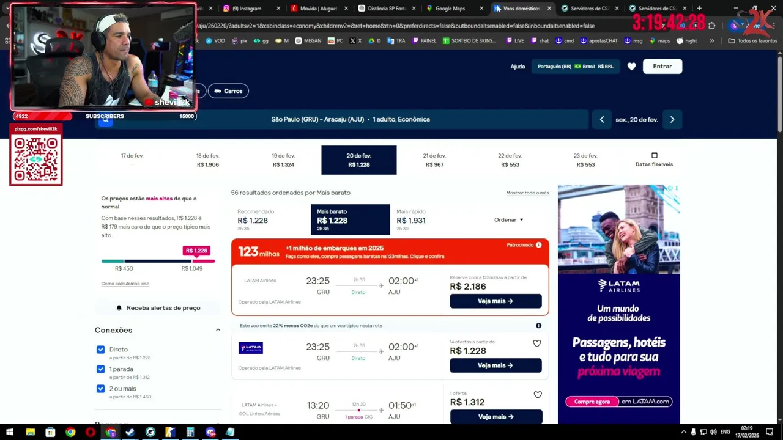Click the browser address bar URL
Viewport: 783px width, 440px height.
(x=396, y=26)
